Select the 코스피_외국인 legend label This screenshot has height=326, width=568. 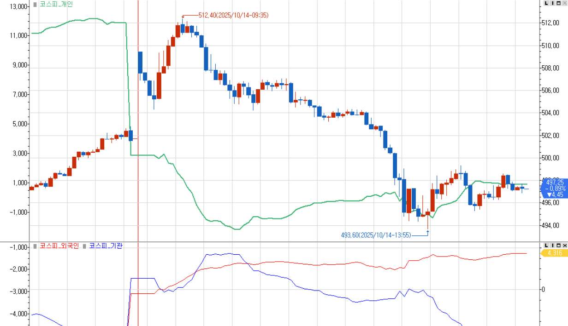coord(59,246)
